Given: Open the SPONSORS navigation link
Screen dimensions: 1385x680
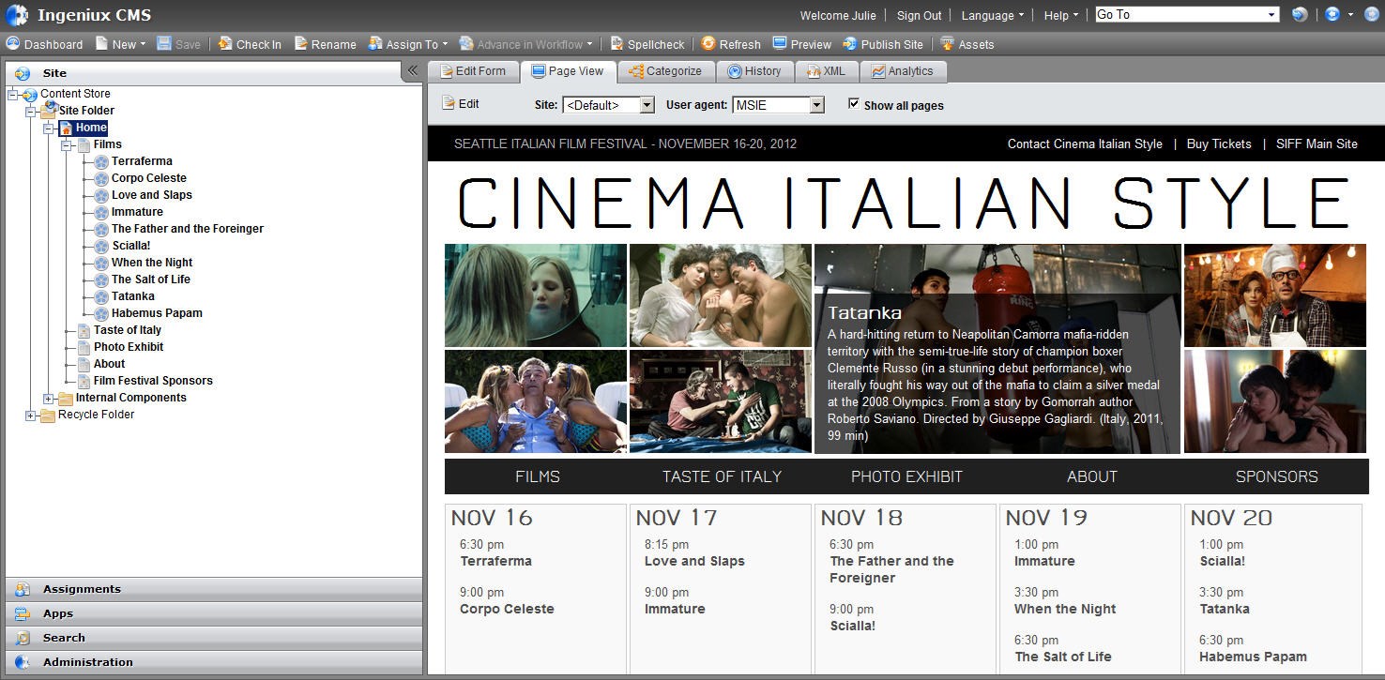Looking at the screenshot, I should click(1276, 476).
